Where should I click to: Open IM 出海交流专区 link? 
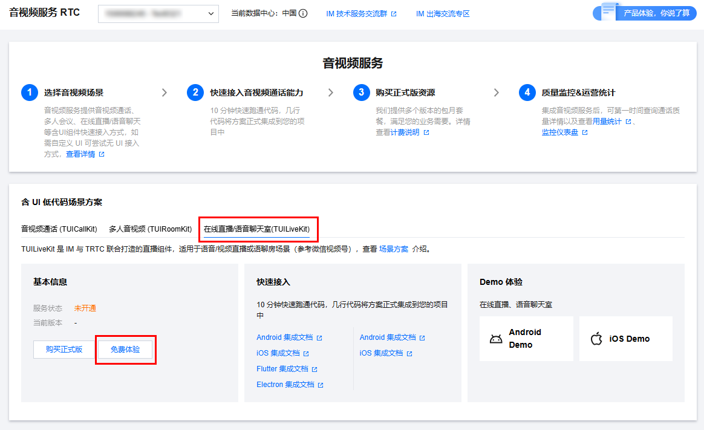point(443,14)
